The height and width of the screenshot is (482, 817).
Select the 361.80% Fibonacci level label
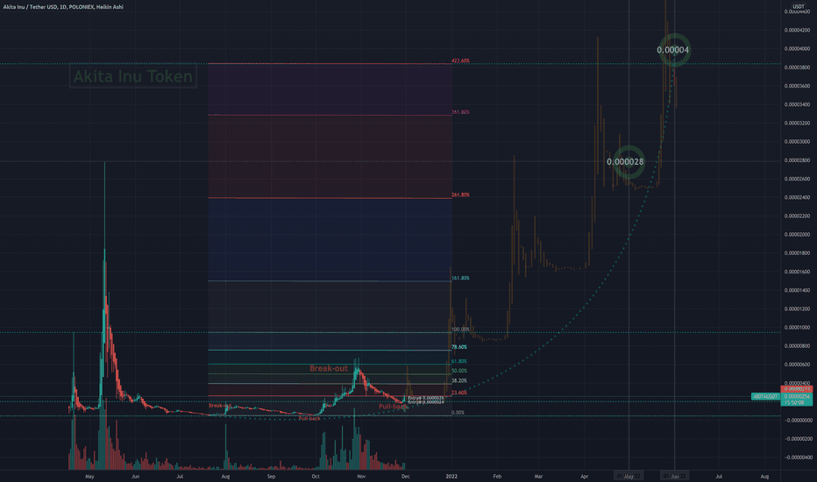(460, 112)
